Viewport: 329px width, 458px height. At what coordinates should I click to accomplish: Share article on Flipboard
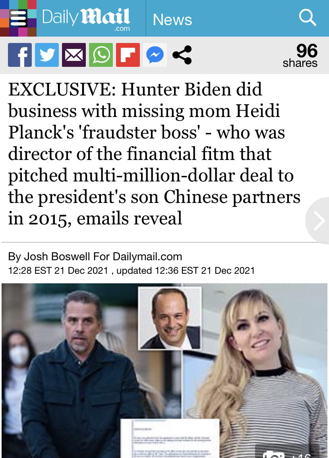(x=128, y=55)
